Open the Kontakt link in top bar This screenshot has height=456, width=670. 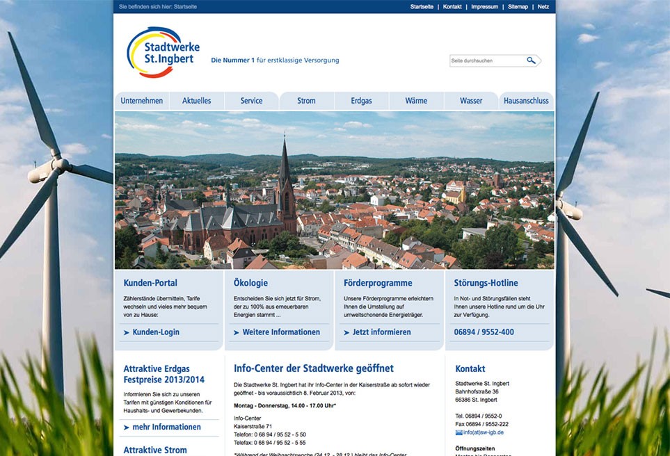452,7
